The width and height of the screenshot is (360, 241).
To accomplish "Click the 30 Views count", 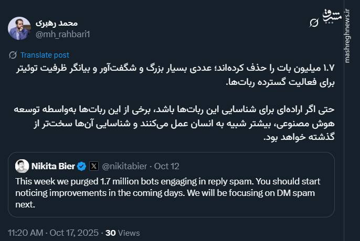I will 123,232.
